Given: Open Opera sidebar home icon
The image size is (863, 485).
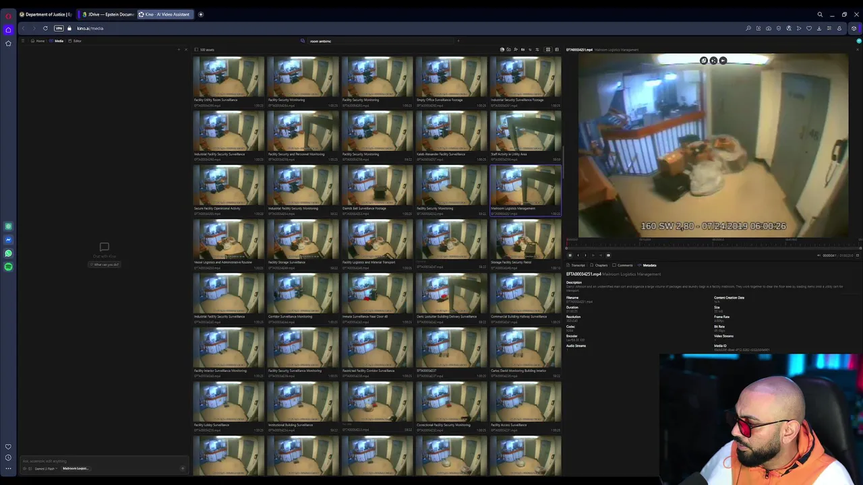Looking at the screenshot, I should click(8, 30).
